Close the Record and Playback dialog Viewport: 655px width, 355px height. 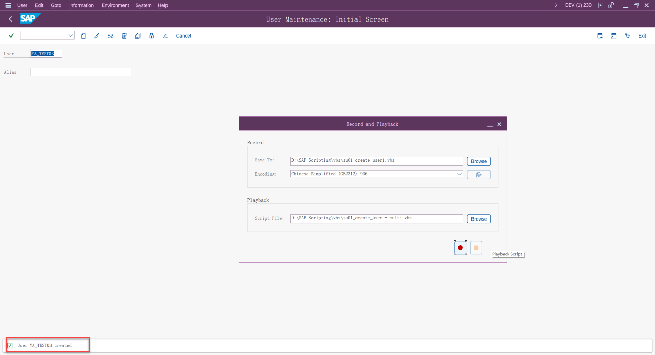click(499, 124)
